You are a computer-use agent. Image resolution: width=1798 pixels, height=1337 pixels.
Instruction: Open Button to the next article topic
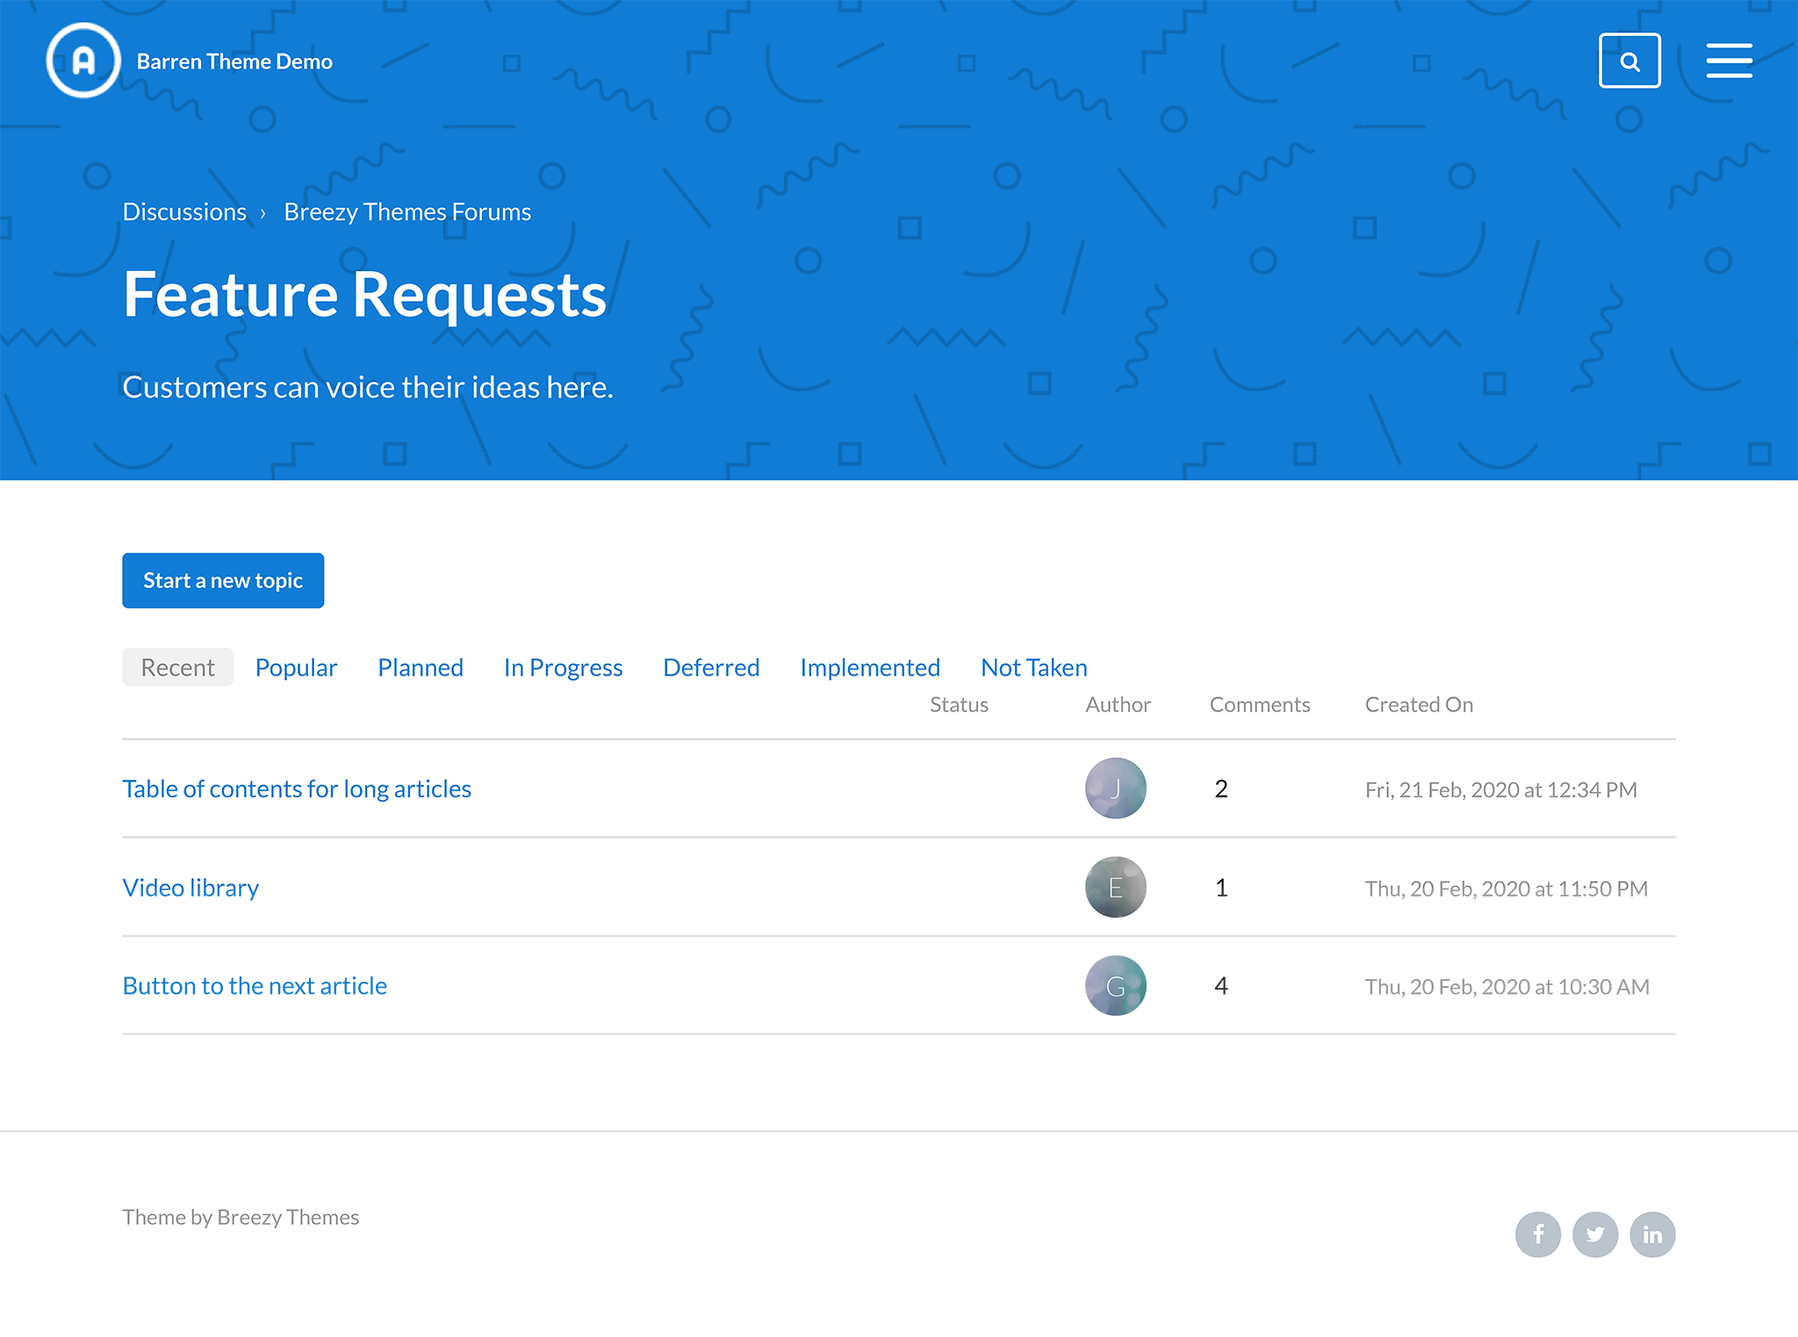coord(255,986)
